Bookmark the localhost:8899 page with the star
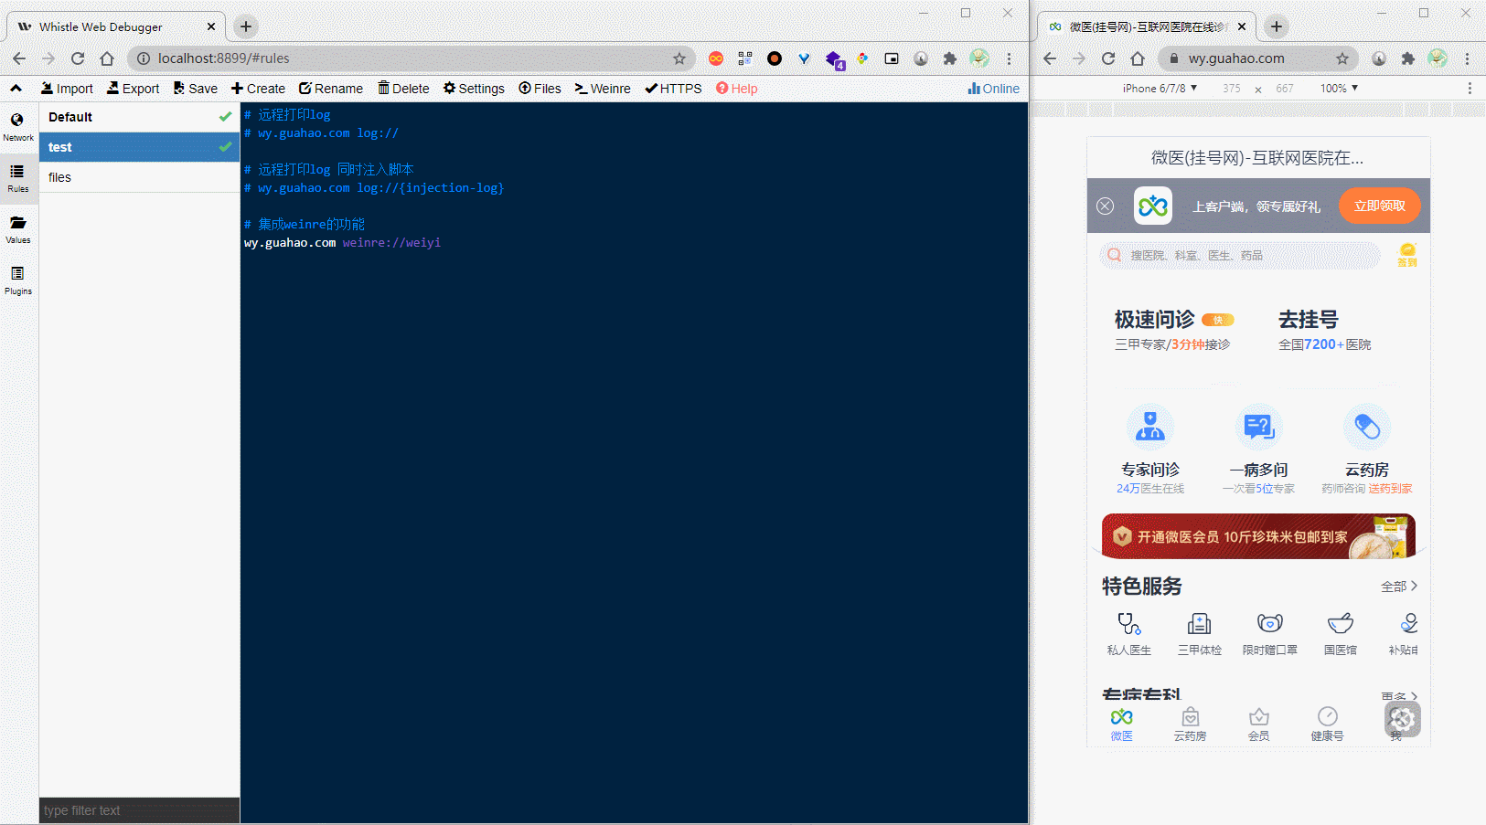1486x825 pixels. (x=679, y=58)
